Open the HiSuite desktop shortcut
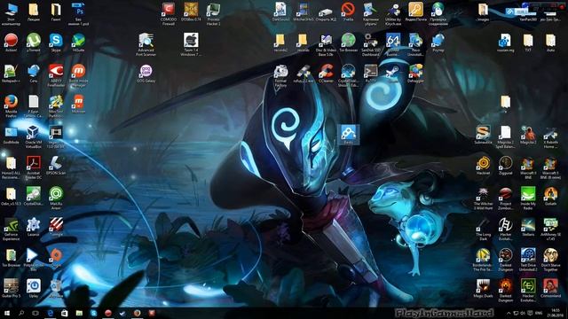The height and width of the screenshot is (319, 568). coord(78,43)
